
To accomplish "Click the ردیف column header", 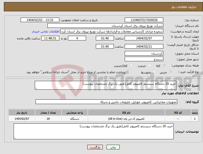I will [195, 113].
